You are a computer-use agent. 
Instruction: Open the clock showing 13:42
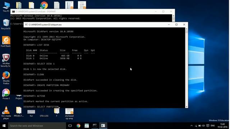[x=222, y=126]
